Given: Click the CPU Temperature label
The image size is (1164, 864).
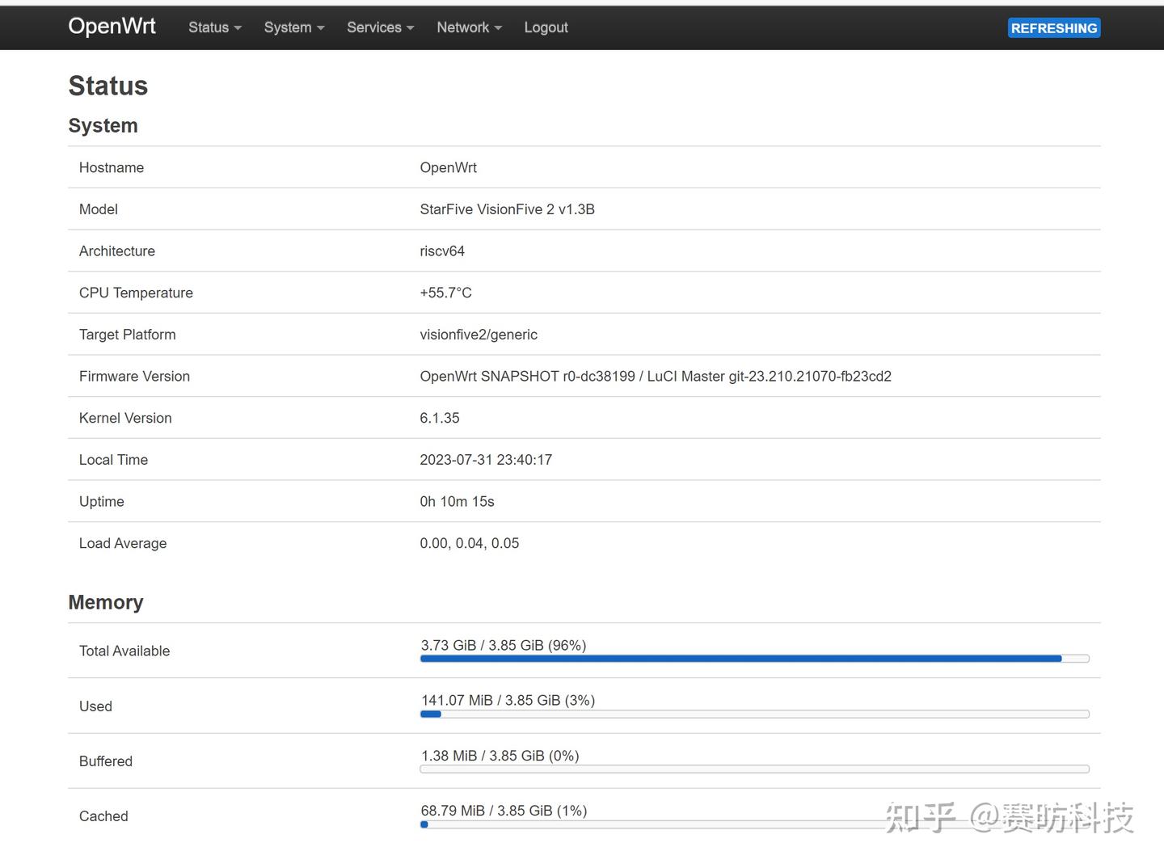Looking at the screenshot, I should pyautogui.click(x=136, y=293).
